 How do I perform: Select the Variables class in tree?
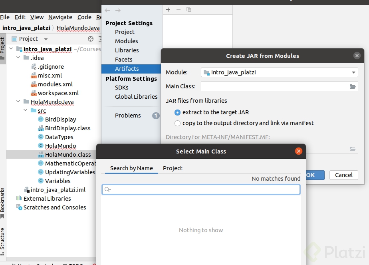pyautogui.click(x=58, y=181)
